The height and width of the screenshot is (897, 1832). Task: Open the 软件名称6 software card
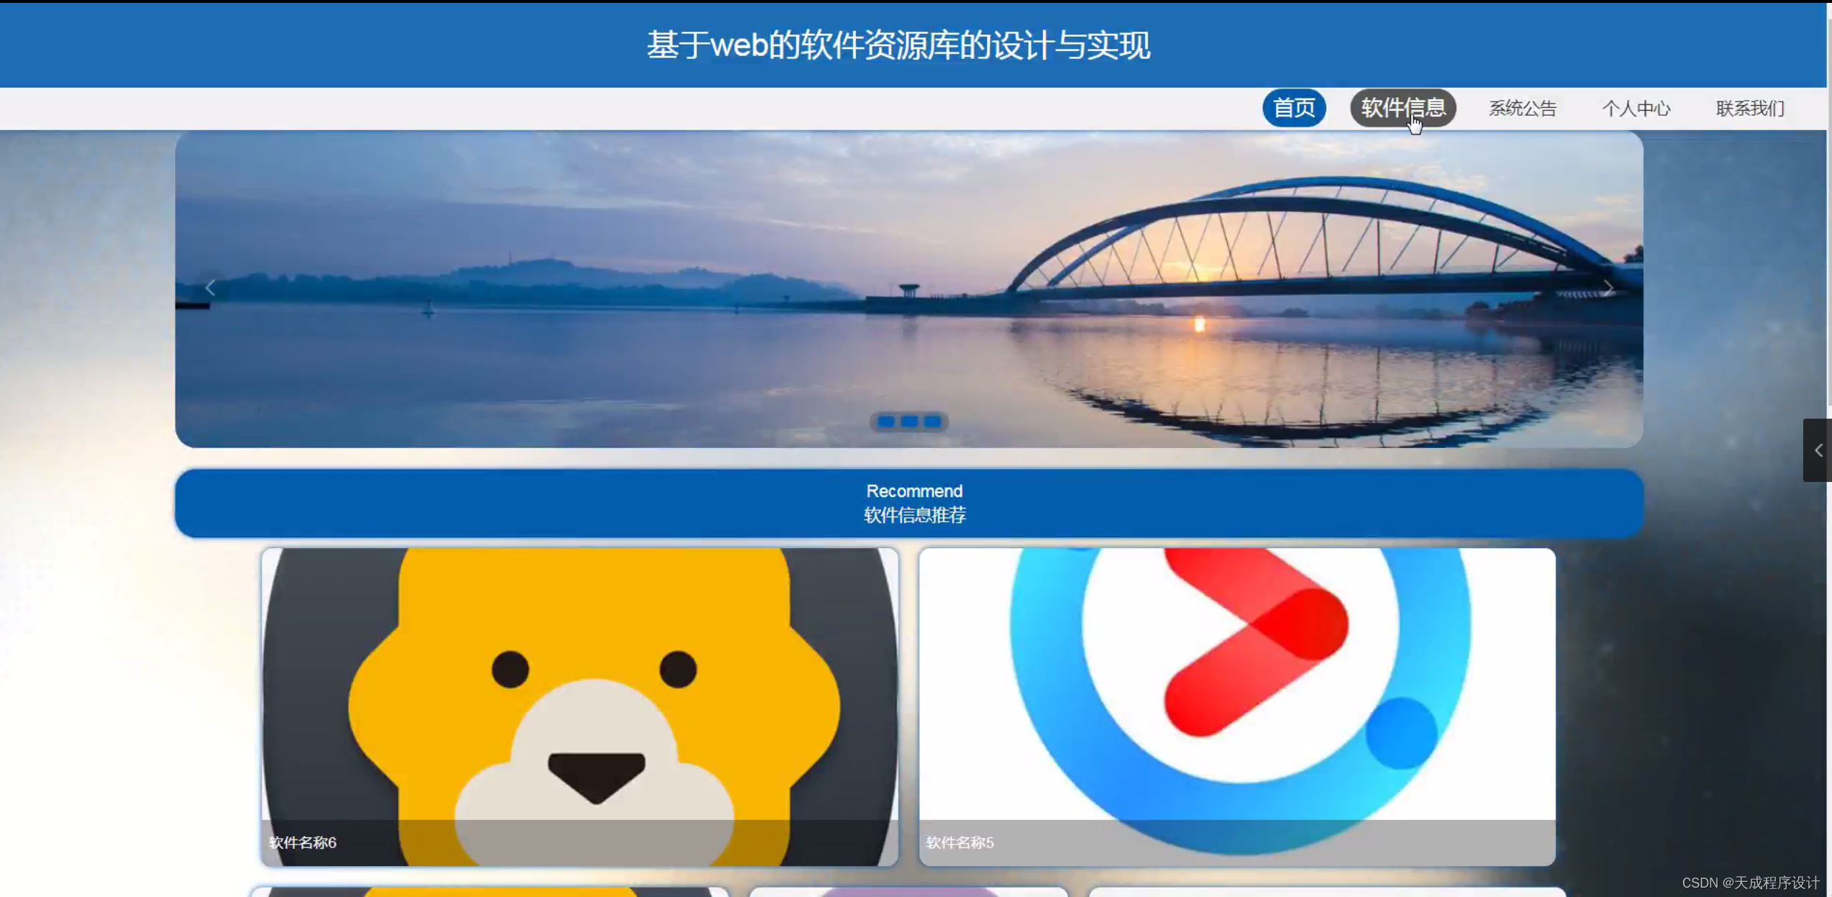pyautogui.click(x=580, y=706)
